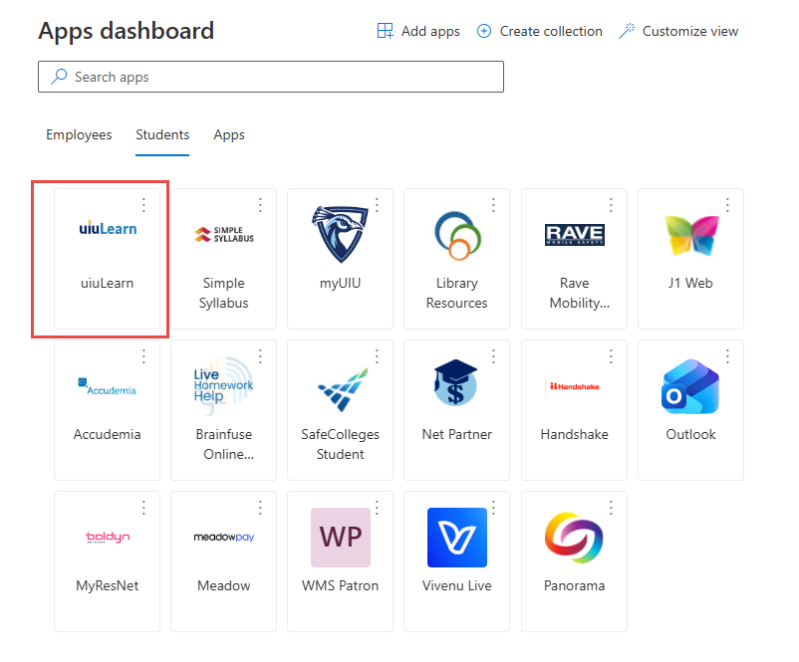Open more options menu for myUIU

(x=377, y=205)
